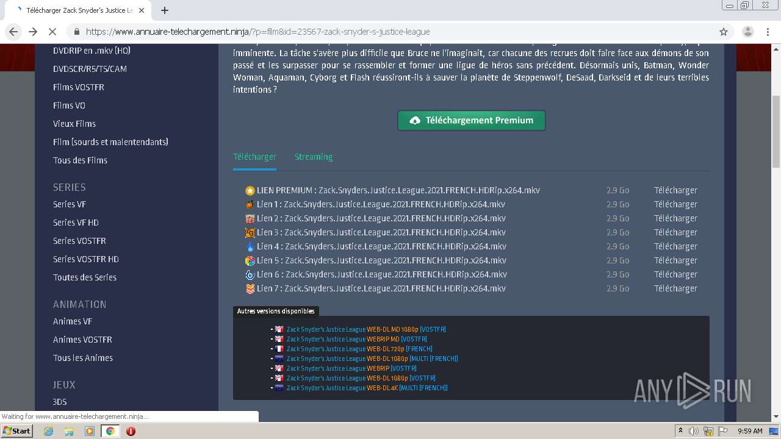
Task: Click the browser forward arrow
Action: (x=33, y=32)
